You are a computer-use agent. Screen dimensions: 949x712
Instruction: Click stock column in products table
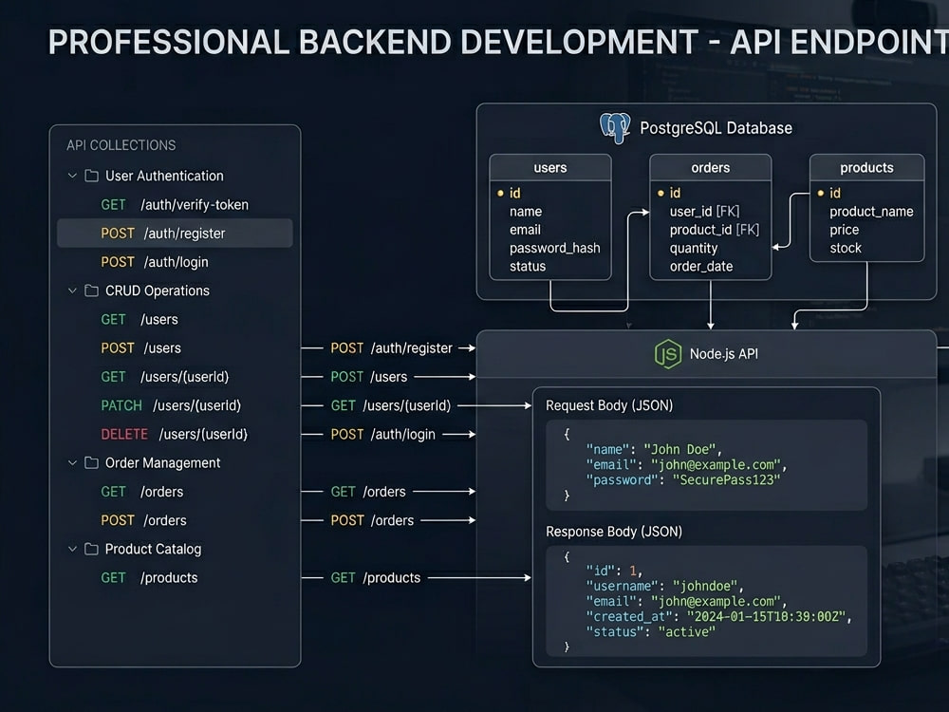point(846,248)
